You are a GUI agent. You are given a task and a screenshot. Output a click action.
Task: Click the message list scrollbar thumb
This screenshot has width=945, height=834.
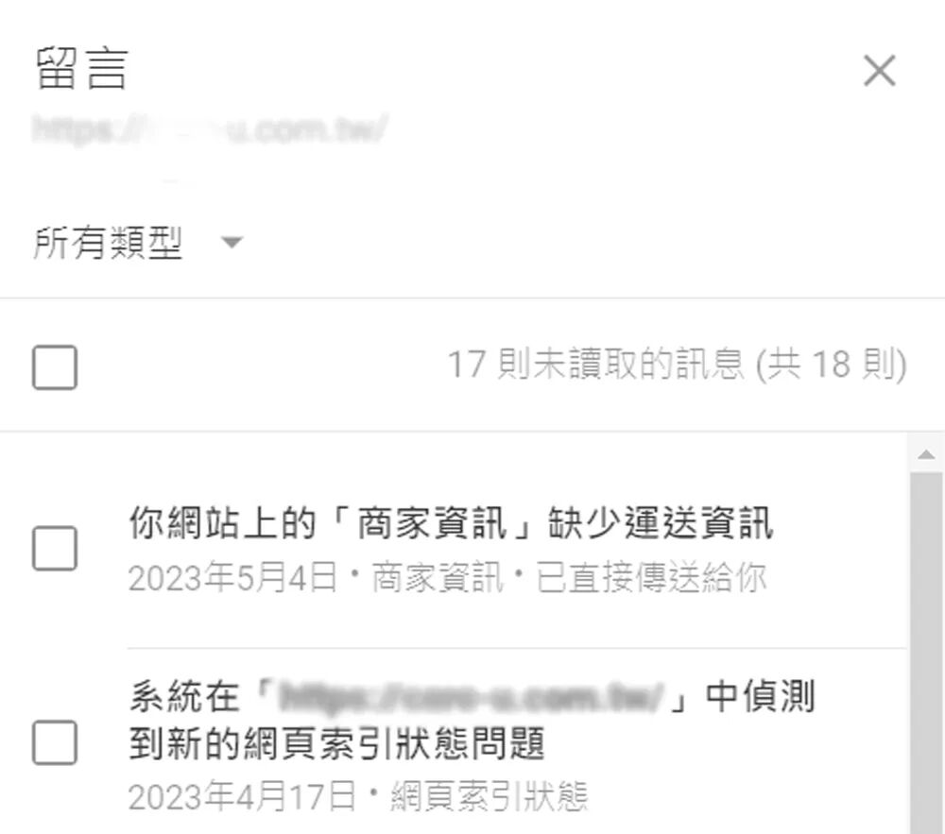[x=926, y=654]
